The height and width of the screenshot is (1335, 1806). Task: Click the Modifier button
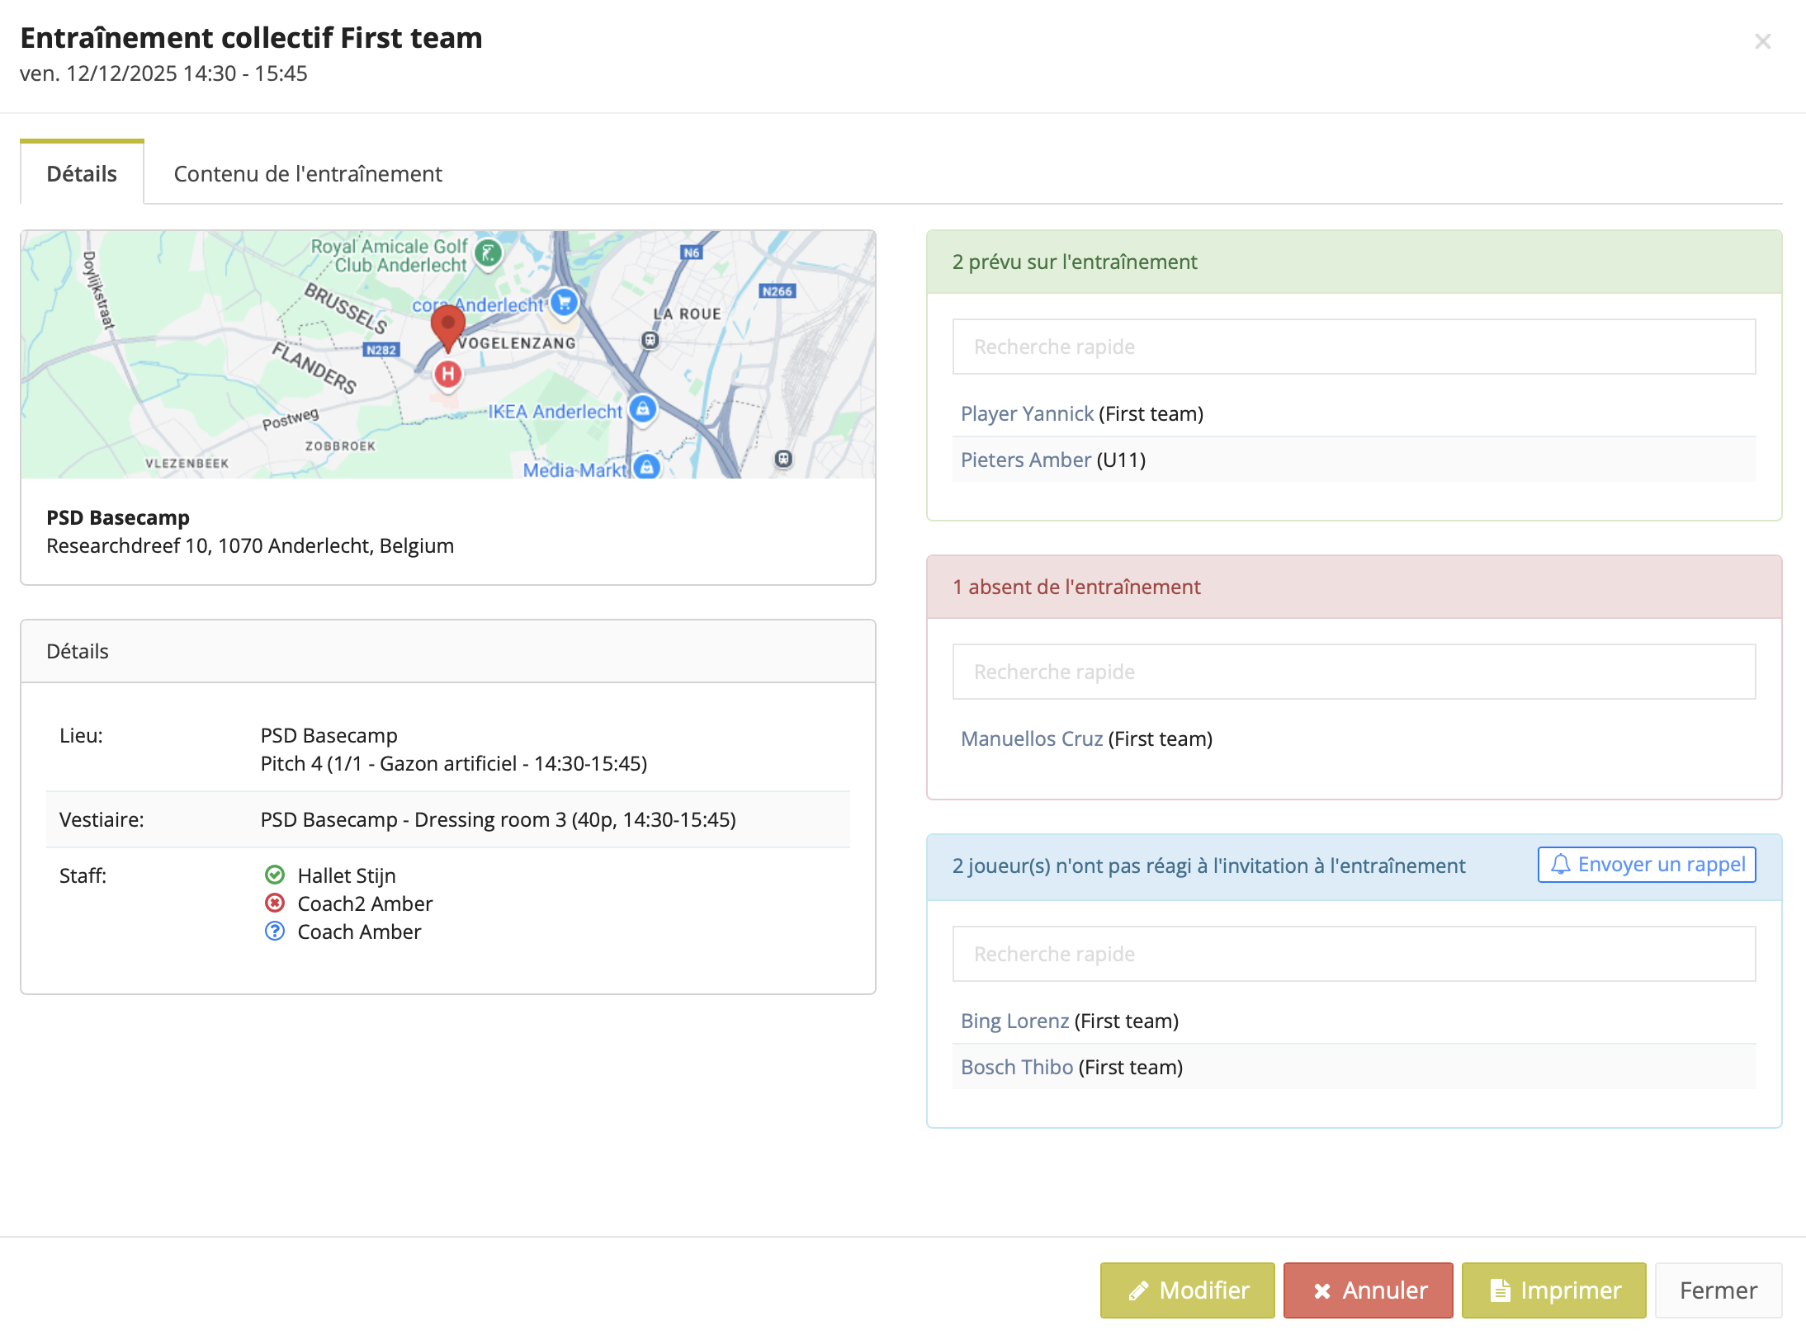pyautogui.click(x=1187, y=1290)
